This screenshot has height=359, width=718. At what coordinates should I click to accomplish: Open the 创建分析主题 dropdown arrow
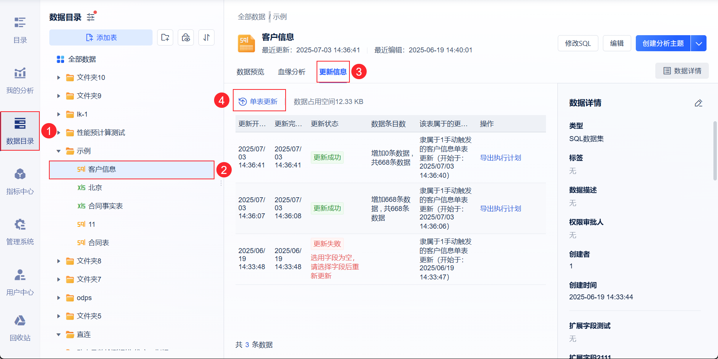(699, 43)
